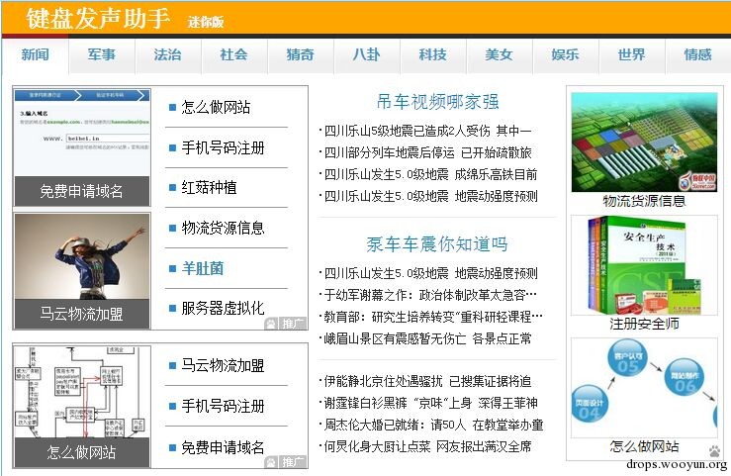Click the 推广 badge in top ad box
The width and height of the screenshot is (731, 476).
pyautogui.click(x=285, y=323)
